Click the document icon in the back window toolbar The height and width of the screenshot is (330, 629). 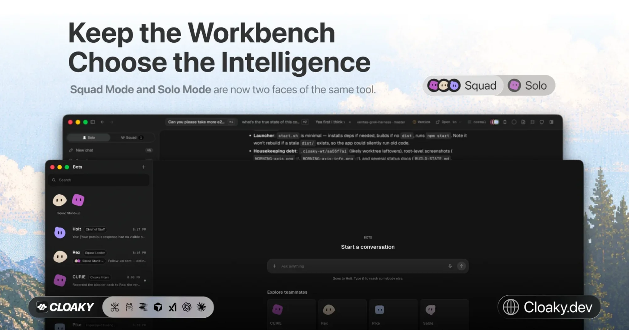point(523,122)
